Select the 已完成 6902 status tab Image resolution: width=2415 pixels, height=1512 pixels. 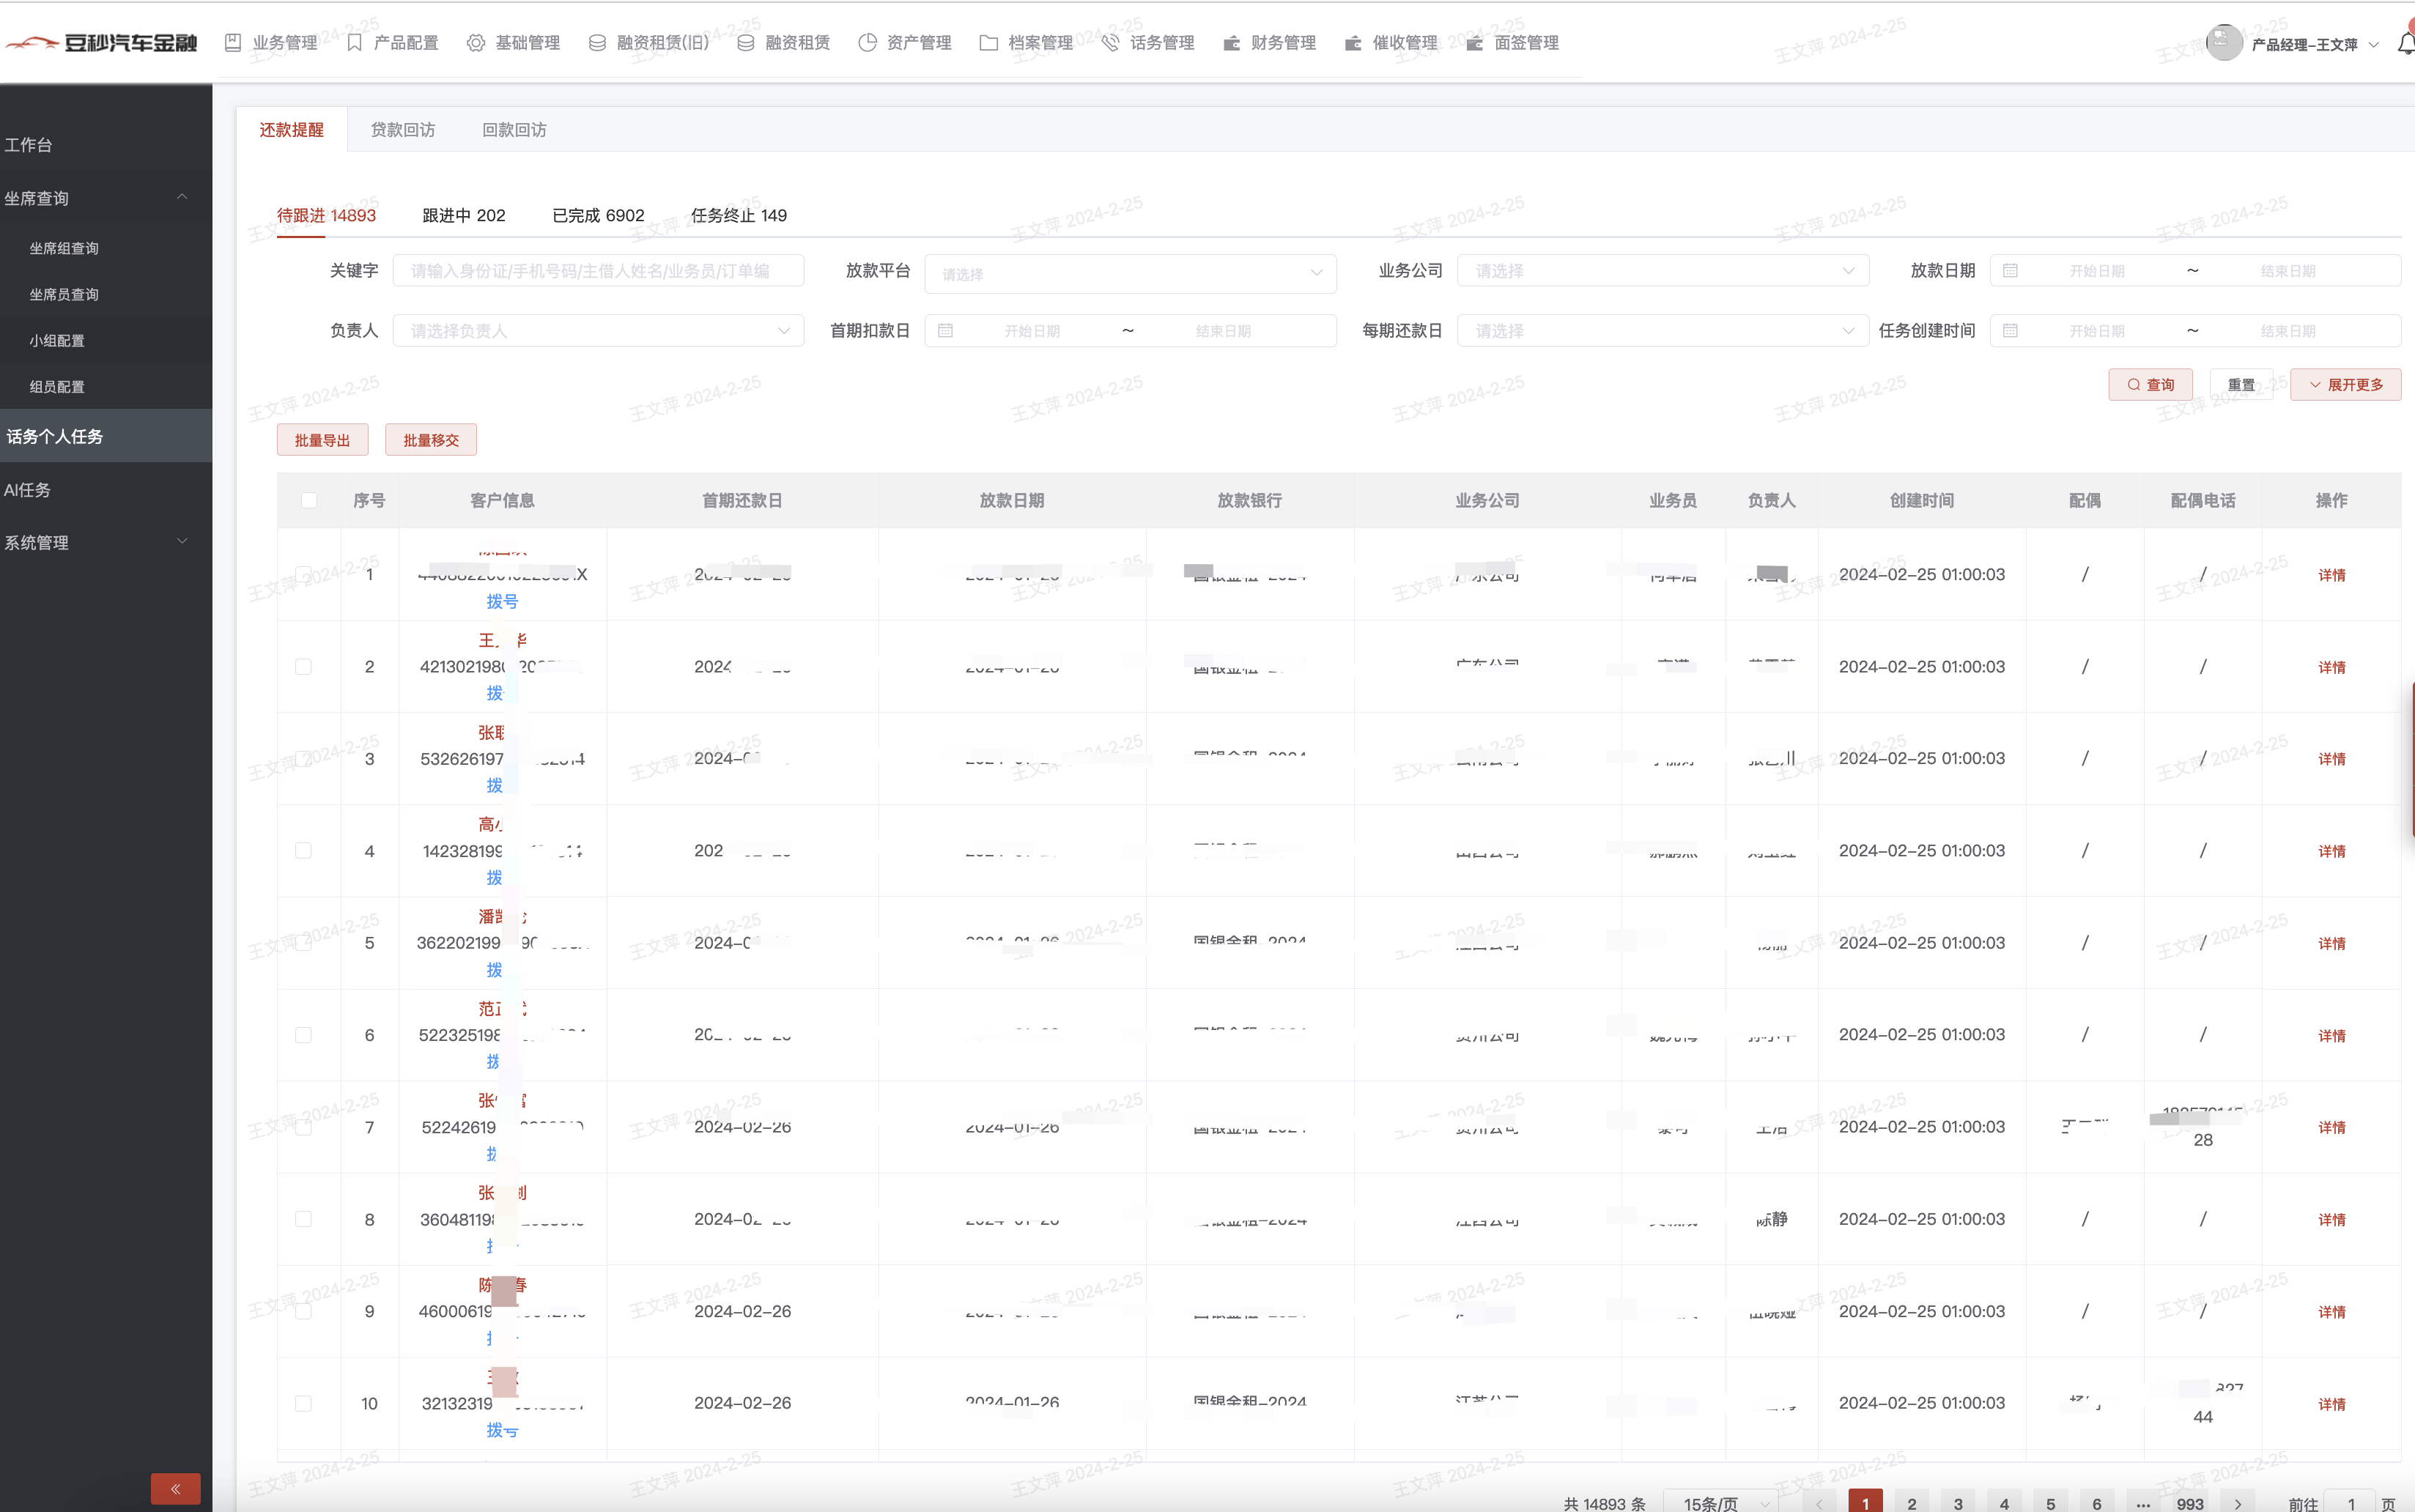[598, 215]
